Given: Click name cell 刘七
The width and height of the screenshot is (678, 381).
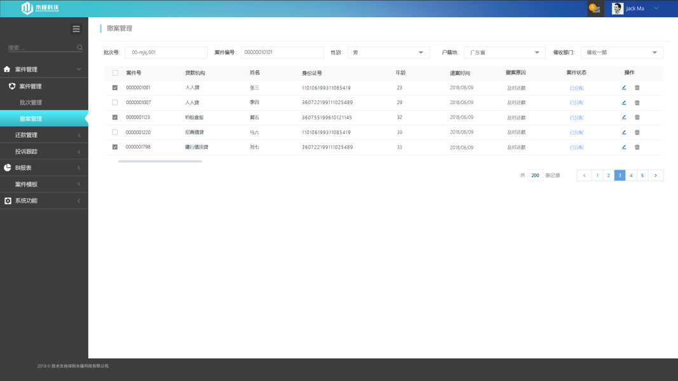Looking at the screenshot, I should (x=254, y=147).
